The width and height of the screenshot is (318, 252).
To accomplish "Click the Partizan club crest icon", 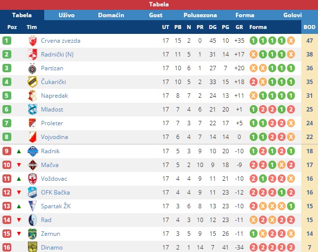I will click(x=32, y=68).
